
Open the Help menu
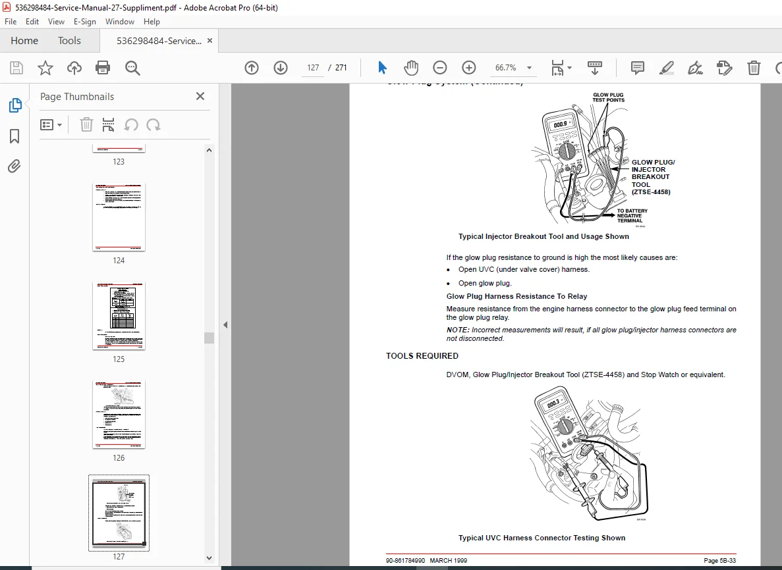[152, 22]
